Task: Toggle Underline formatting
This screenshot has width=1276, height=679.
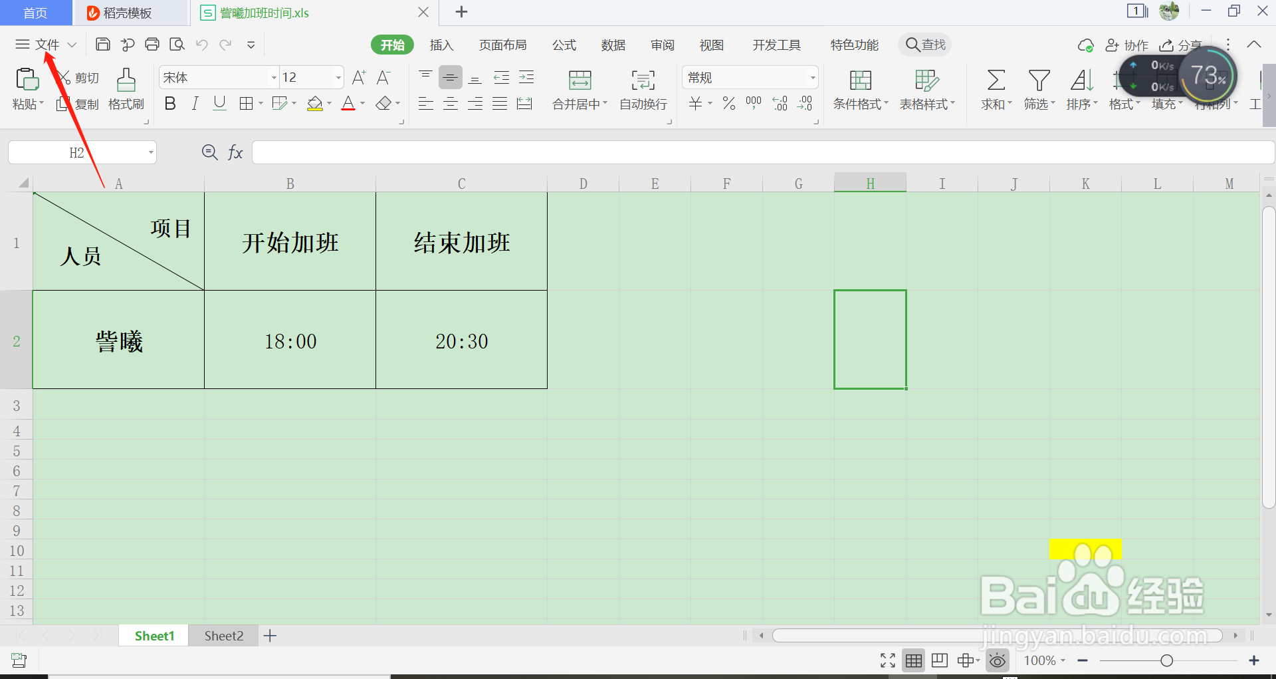Action: pos(219,104)
